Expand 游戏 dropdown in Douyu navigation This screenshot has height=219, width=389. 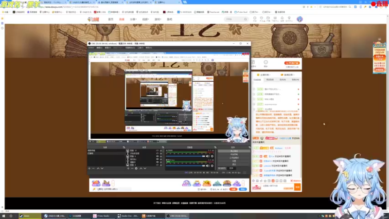[x=158, y=19]
